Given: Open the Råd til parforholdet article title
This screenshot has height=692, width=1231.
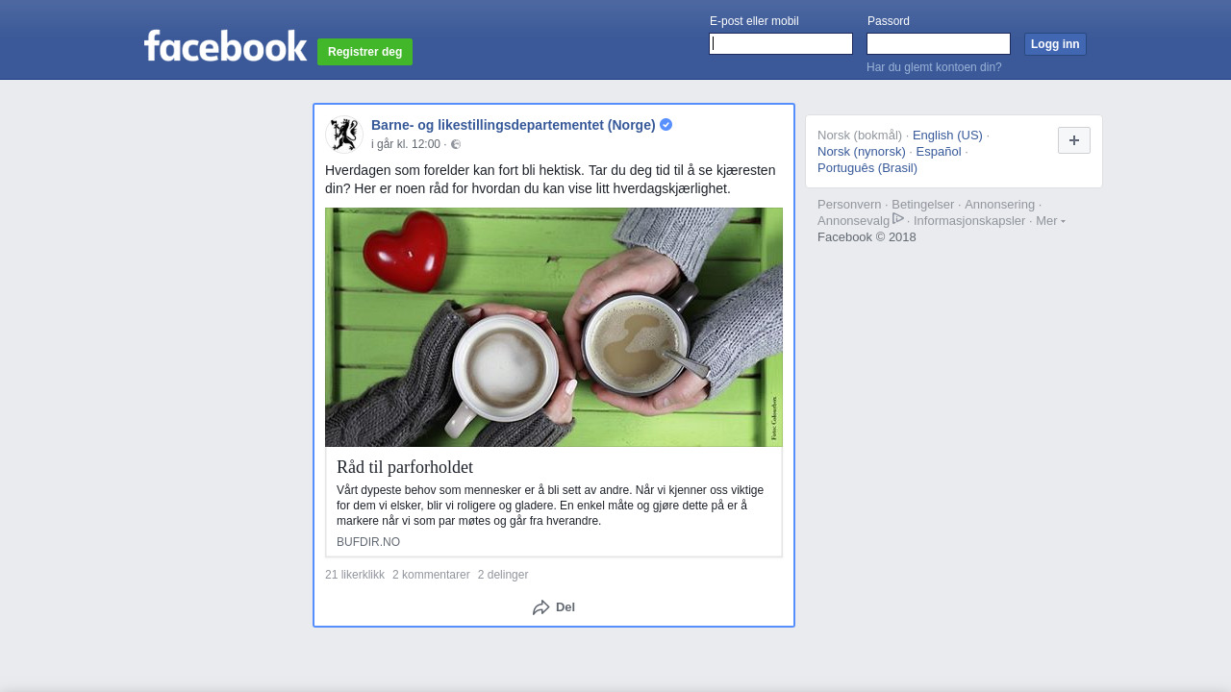Looking at the screenshot, I should pyautogui.click(x=404, y=467).
